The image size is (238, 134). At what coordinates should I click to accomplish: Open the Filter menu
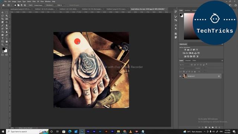pos(34,1)
